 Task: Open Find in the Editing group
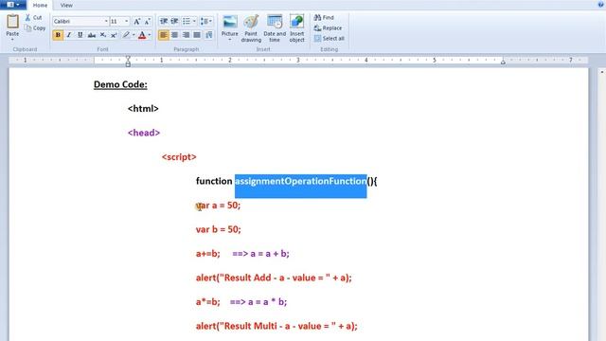tap(324, 17)
